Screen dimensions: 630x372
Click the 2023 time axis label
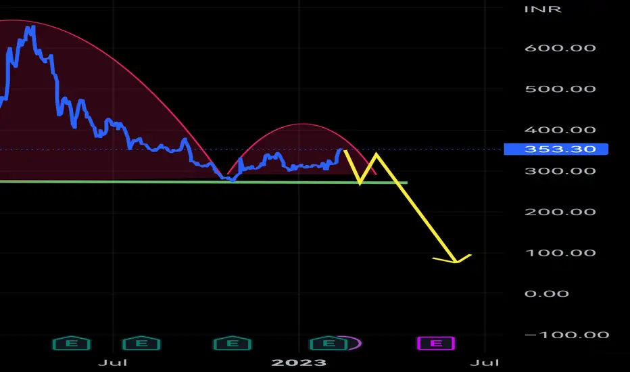click(x=299, y=363)
